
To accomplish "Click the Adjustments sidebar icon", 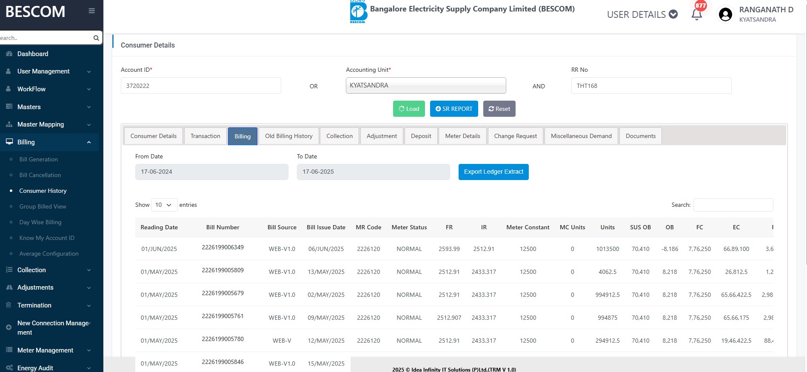I will click(x=9, y=287).
